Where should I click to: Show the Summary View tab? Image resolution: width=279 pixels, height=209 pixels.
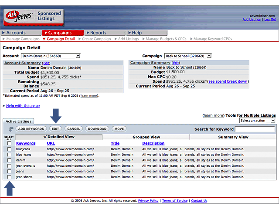pyautogui.click(x=233, y=137)
